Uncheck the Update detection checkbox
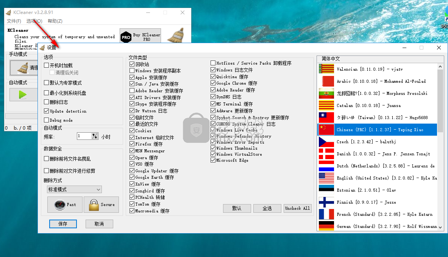 pos(47,111)
